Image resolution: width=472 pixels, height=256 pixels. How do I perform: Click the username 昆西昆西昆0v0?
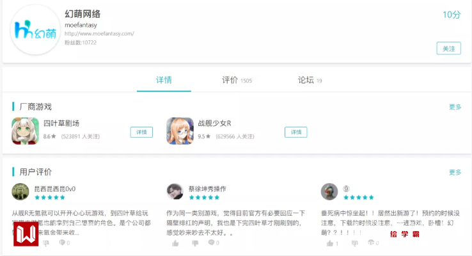55,189
